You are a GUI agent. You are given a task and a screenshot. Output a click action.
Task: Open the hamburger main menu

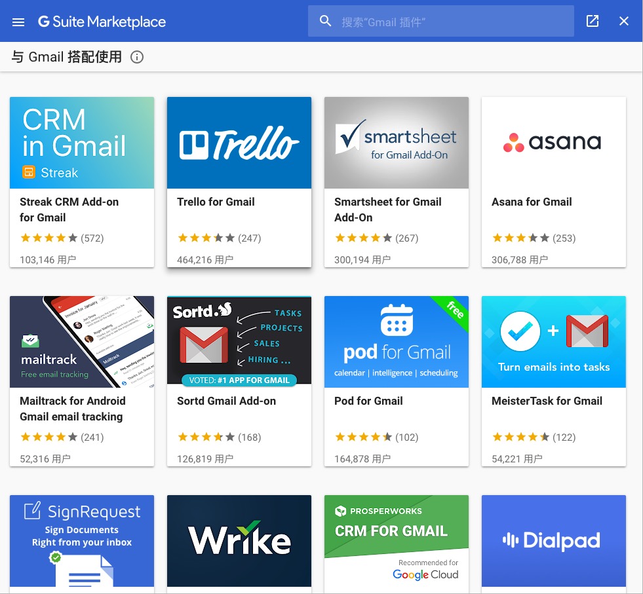click(x=18, y=22)
